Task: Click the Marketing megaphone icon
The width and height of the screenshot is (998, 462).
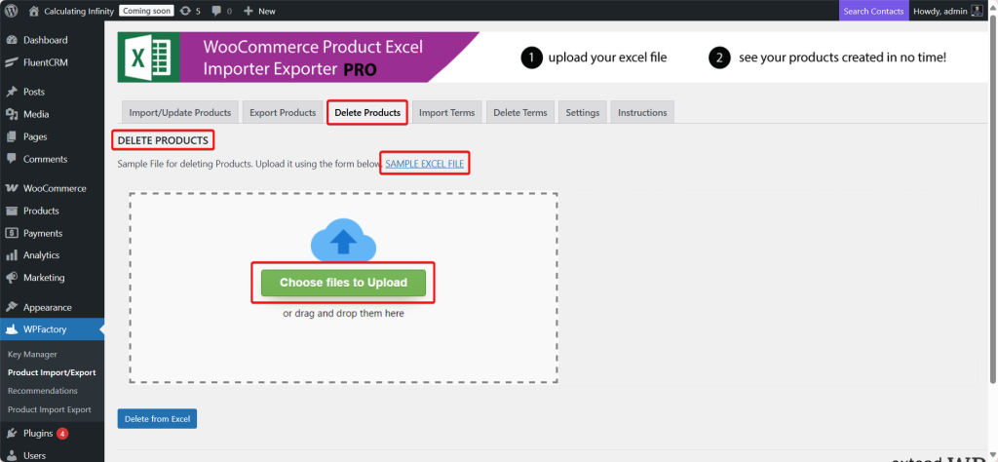Action: pos(12,278)
